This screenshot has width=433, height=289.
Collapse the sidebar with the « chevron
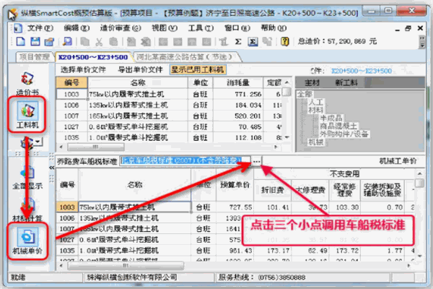(x=51, y=168)
